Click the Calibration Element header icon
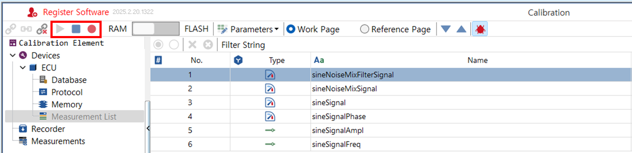 [13, 43]
